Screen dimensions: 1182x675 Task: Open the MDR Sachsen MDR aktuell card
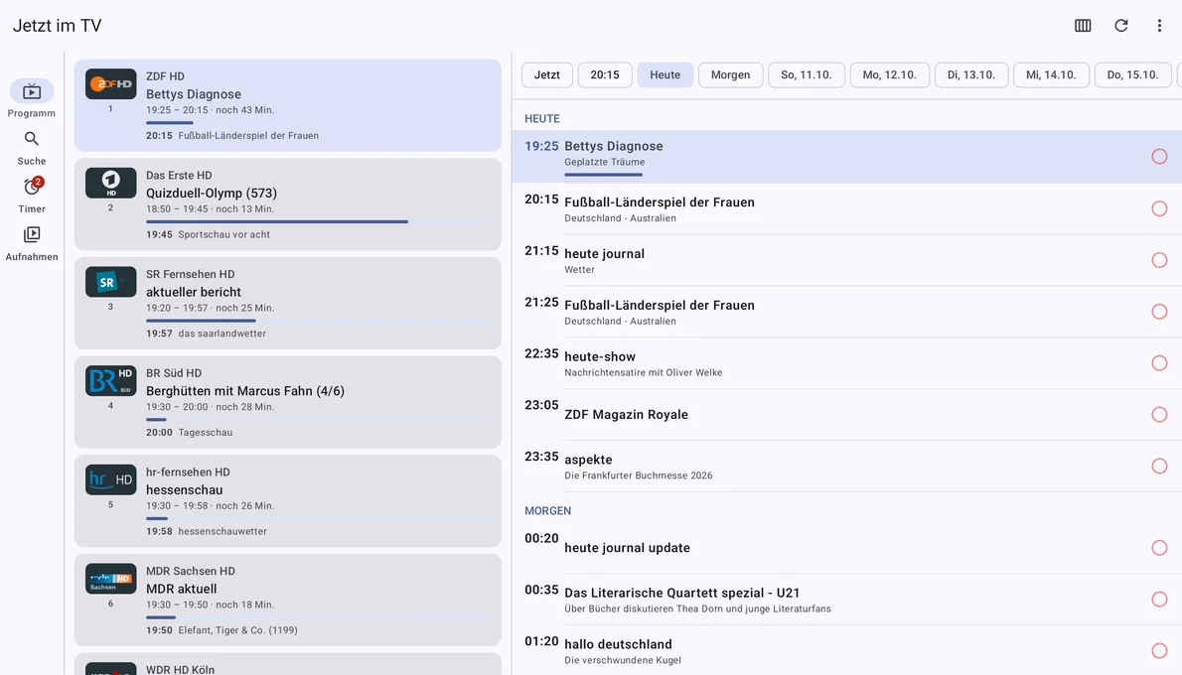[x=288, y=600]
